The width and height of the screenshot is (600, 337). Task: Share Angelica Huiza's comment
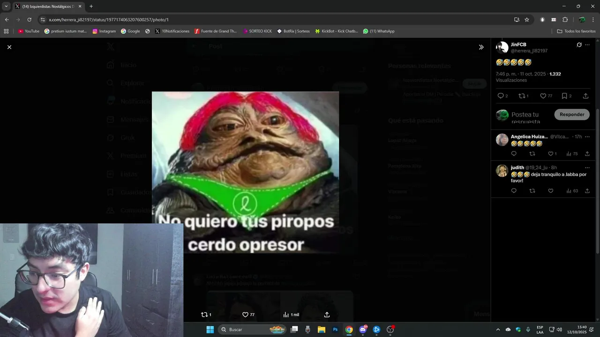[x=587, y=154]
